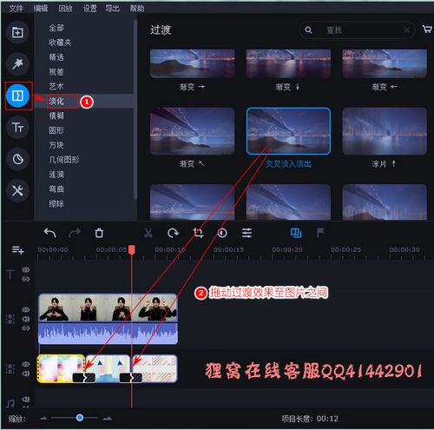Add a marker with the flag icon

tap(320, 233)
